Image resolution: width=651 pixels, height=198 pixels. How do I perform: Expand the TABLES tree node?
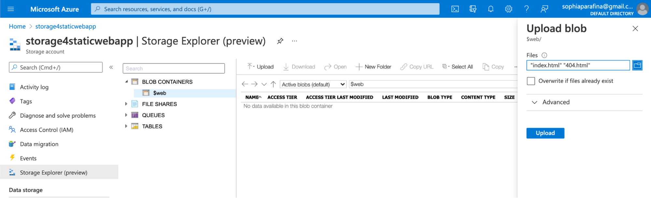pyautogui.click(x=126, y=126)
